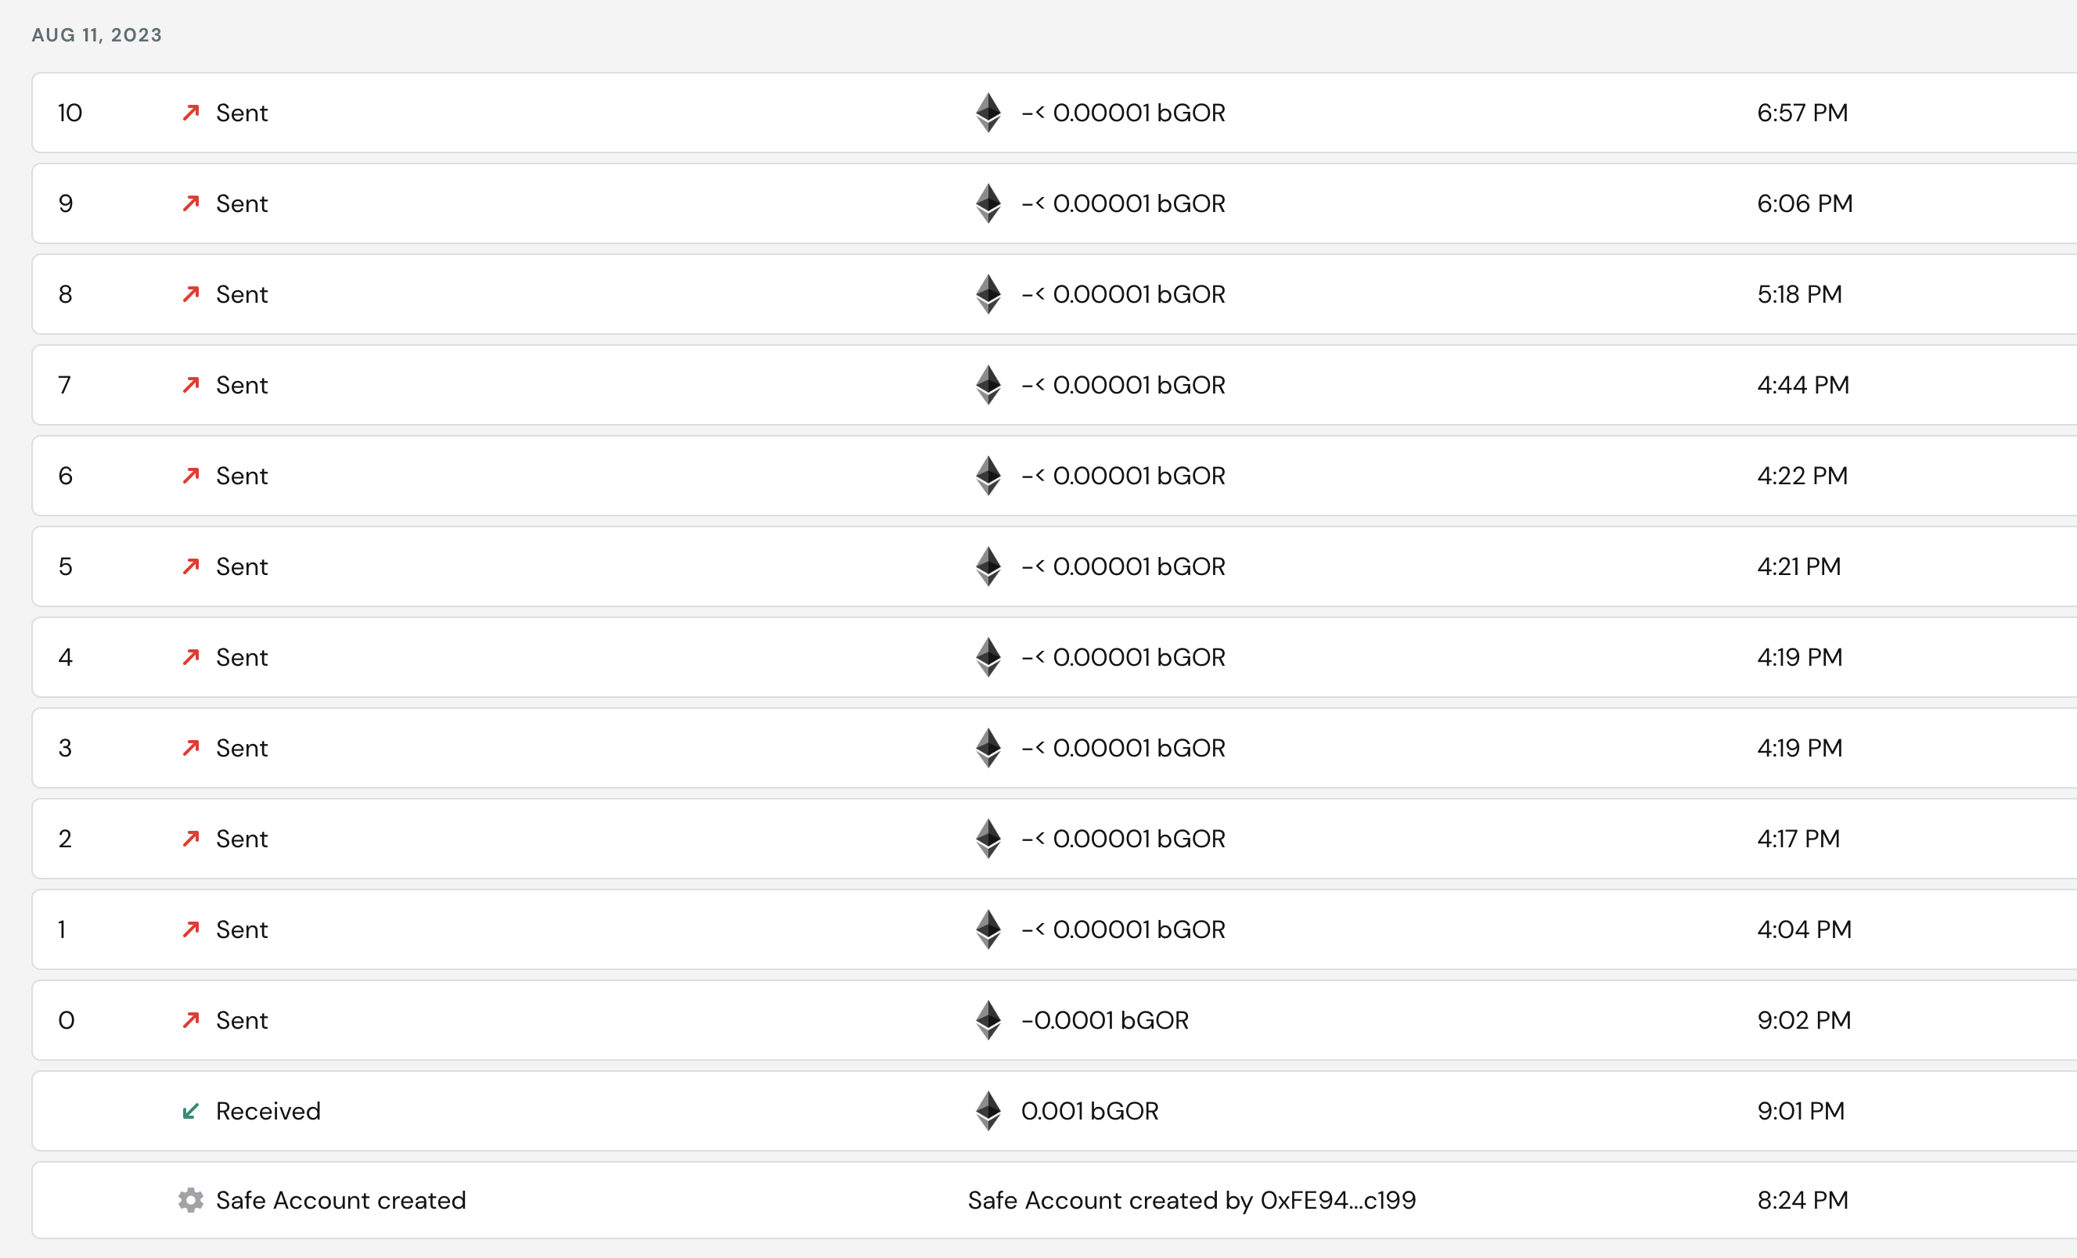The image size is (2077, 1258).
Task: Click the red sent arrow in transaction 10
Action: [x=190, y=112]
